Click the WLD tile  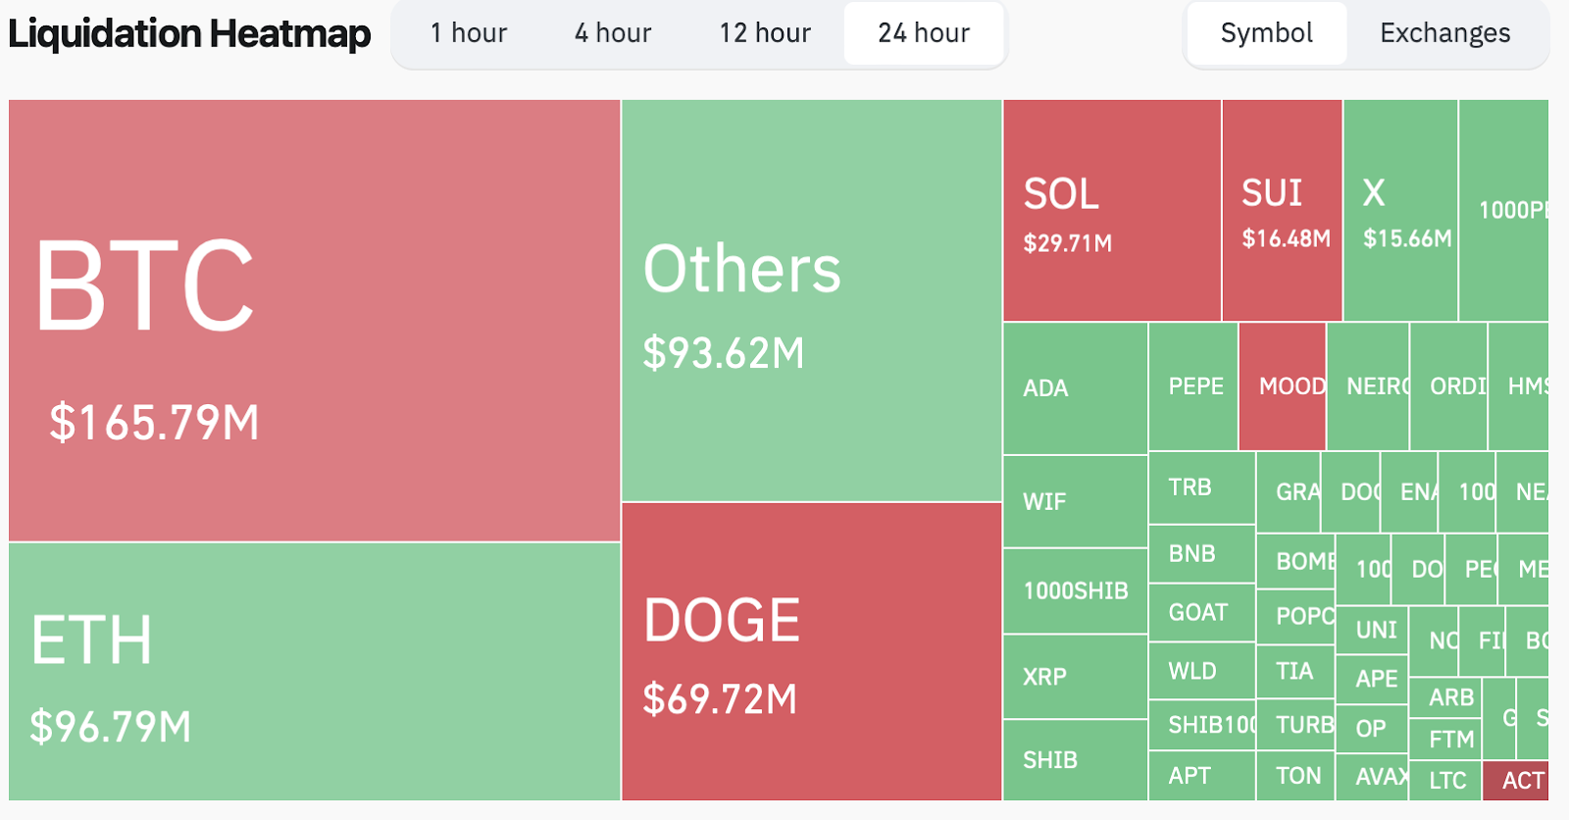click(1202, 671)
